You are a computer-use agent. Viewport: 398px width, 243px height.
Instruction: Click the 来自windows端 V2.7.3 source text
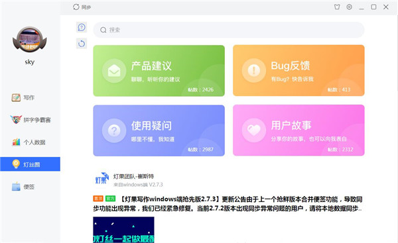(138, 185)
